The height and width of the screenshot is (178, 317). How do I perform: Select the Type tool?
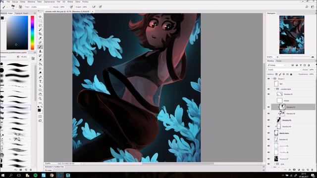(40, 81)
